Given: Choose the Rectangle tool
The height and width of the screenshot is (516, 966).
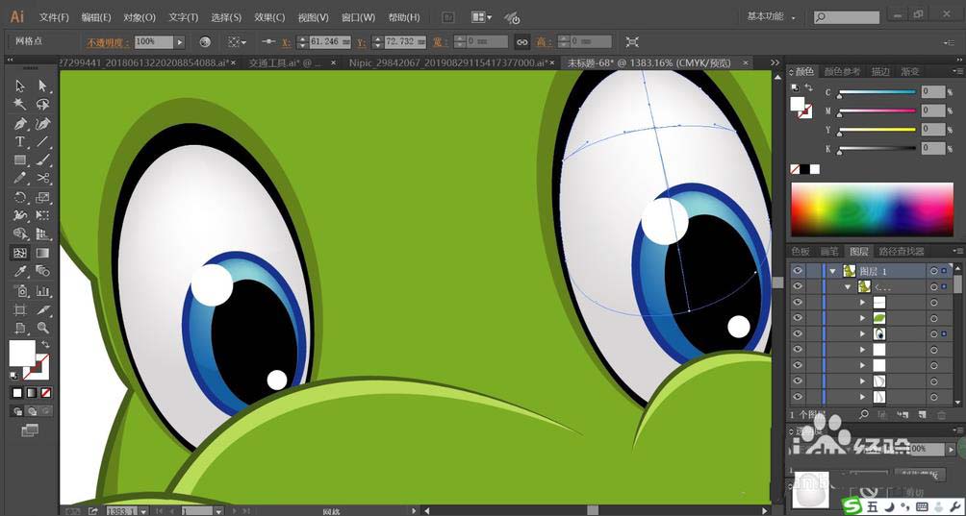Looking at the screenshot, I should click(x=19, y=160).
